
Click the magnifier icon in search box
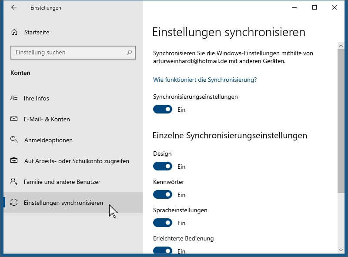coord(129,53)
